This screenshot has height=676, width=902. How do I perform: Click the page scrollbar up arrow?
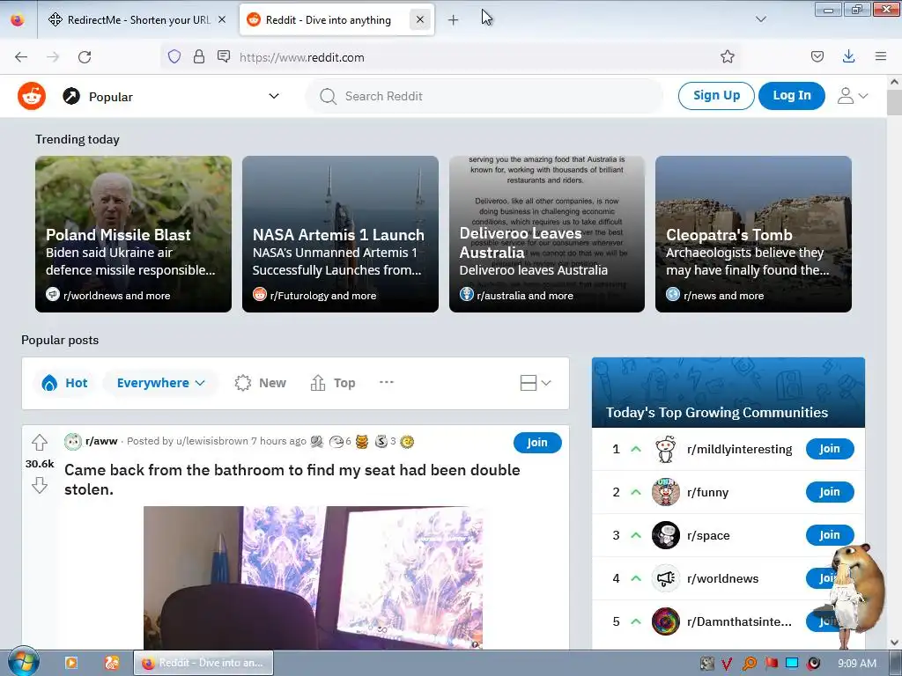pyautogui.click(x=894, y=82)
